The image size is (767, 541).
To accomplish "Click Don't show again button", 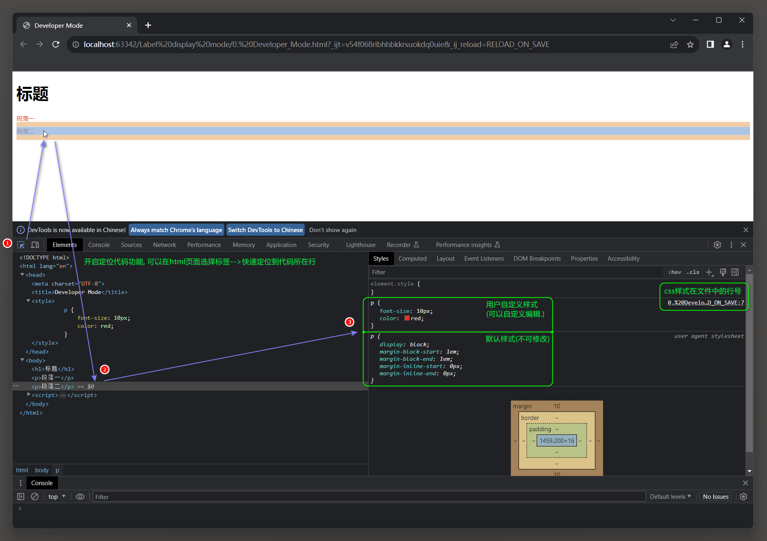I will (333, 230).
